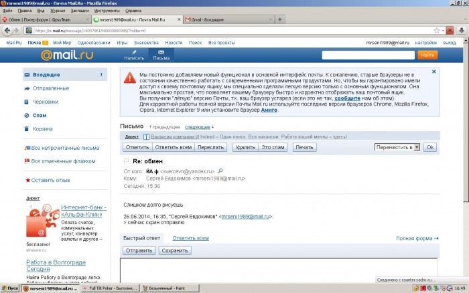
Task: Click Удалить button
Action: click(x=245, y=147)
